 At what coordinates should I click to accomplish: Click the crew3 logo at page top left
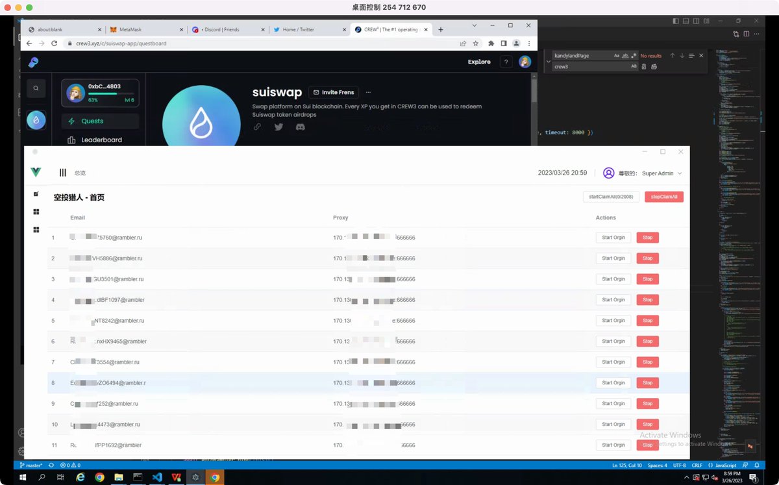(33, 62)
